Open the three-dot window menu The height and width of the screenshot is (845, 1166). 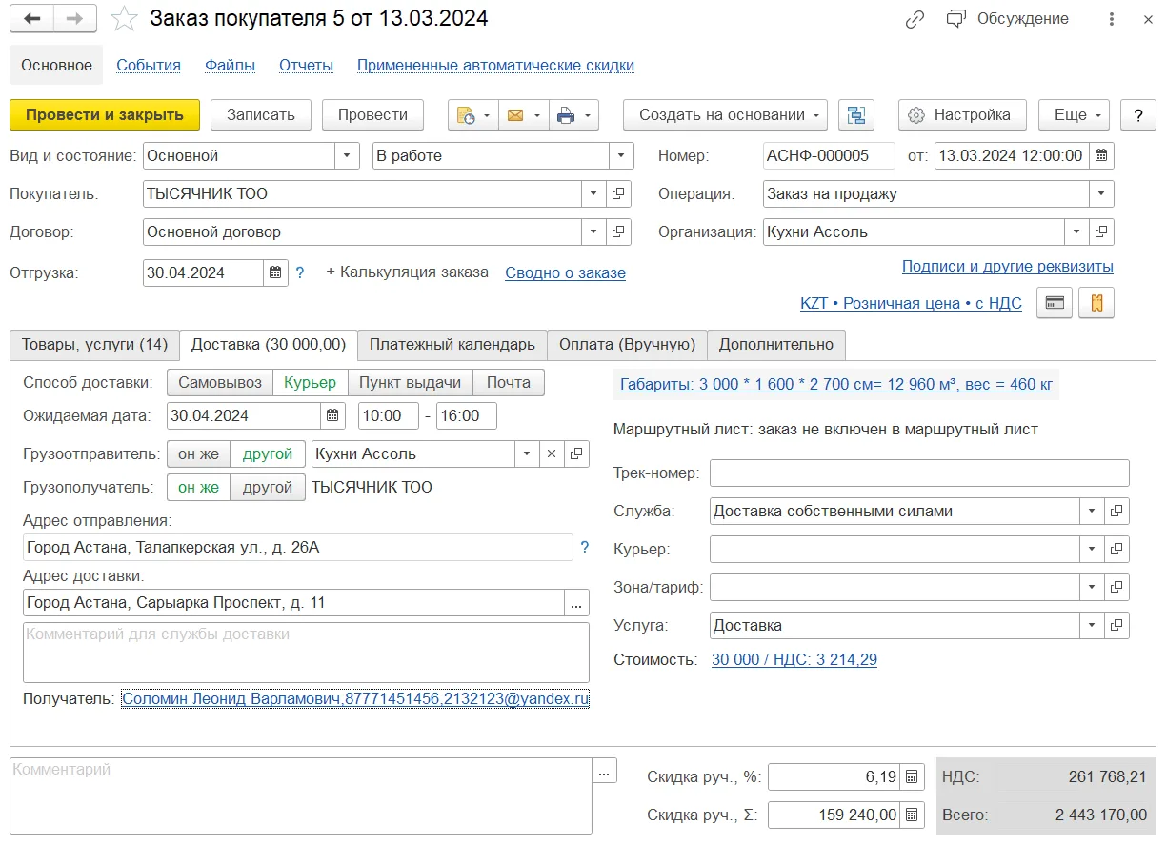click(1112, 19)
